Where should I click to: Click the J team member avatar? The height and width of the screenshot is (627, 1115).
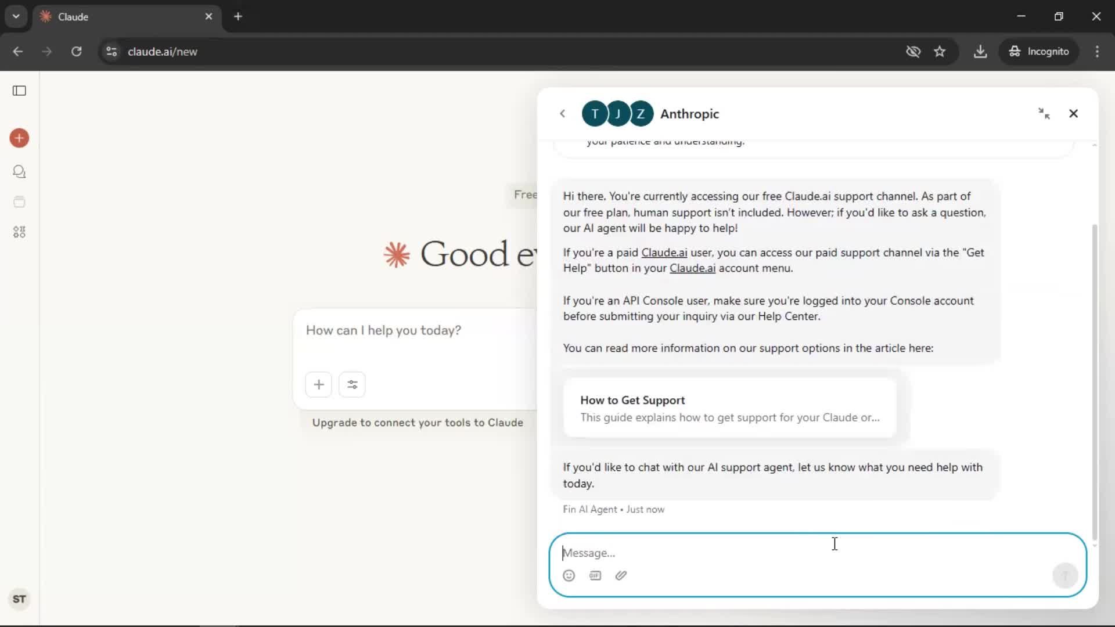[618, 114]
